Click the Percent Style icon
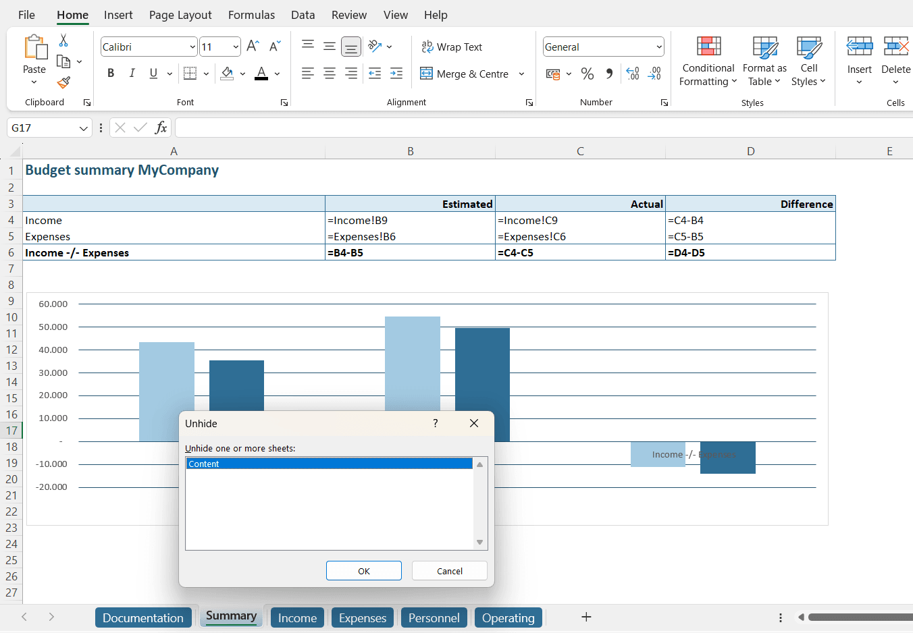 [588, 74]
